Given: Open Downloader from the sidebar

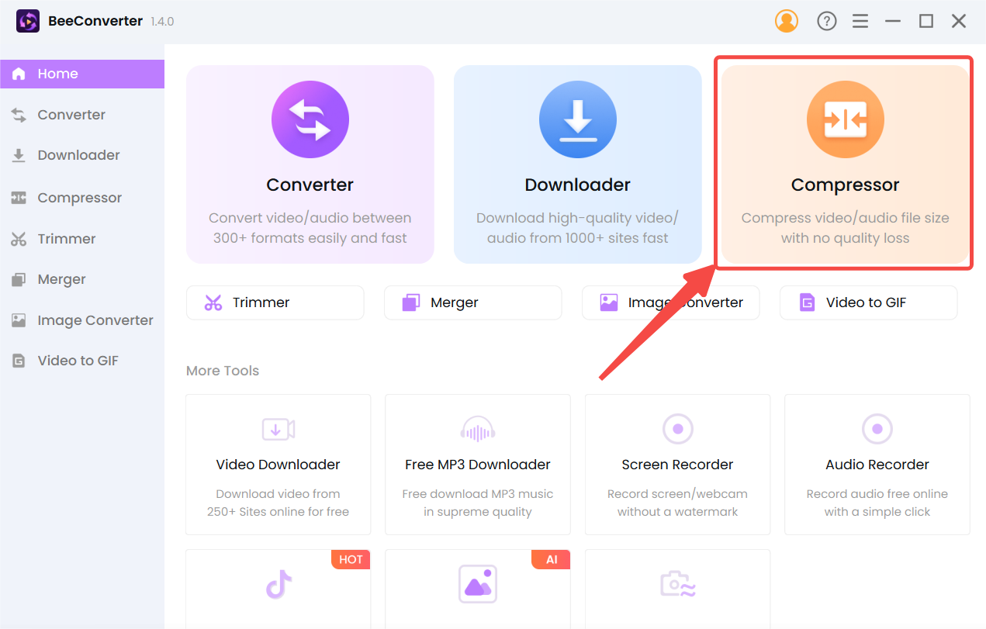Looking at the screenshot, I should pos(82,155).
